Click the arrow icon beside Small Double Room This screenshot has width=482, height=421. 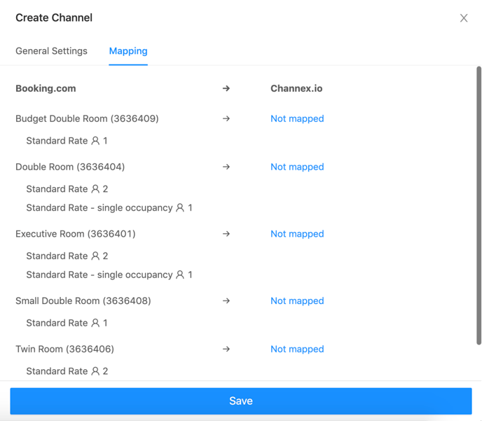pos(226,301)
